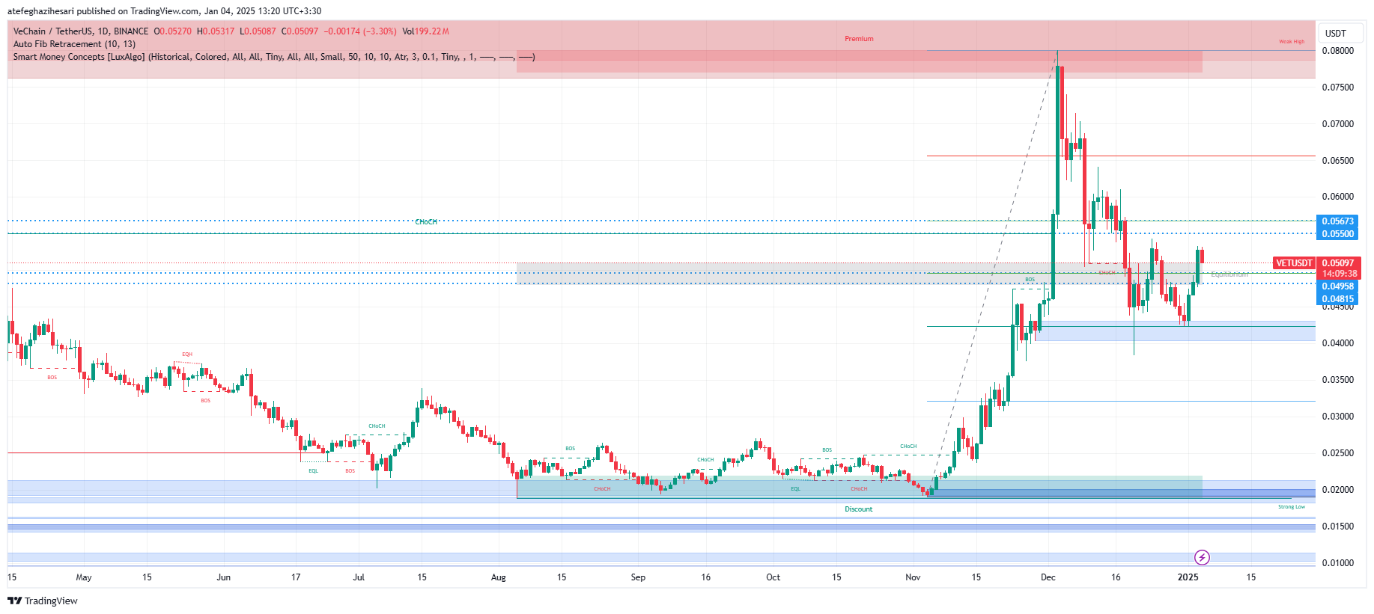Click 0.08000 on the price axis
Screen dimensions: 1374x614
[1337, 51]
